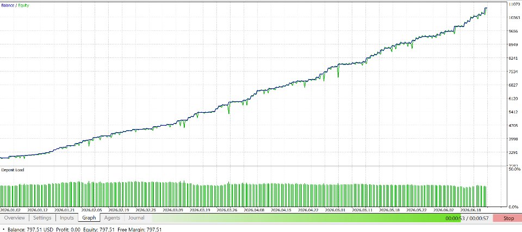Click the 2026.02.19 date label
Image resolution: width=522 pixels, height=232 pixels.
click(119, 210)
